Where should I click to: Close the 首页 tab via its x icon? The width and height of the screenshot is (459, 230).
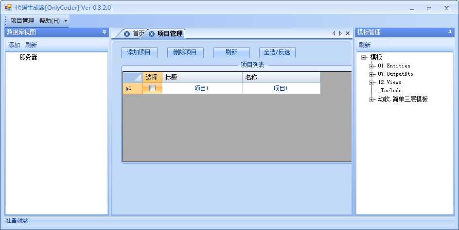127,34
